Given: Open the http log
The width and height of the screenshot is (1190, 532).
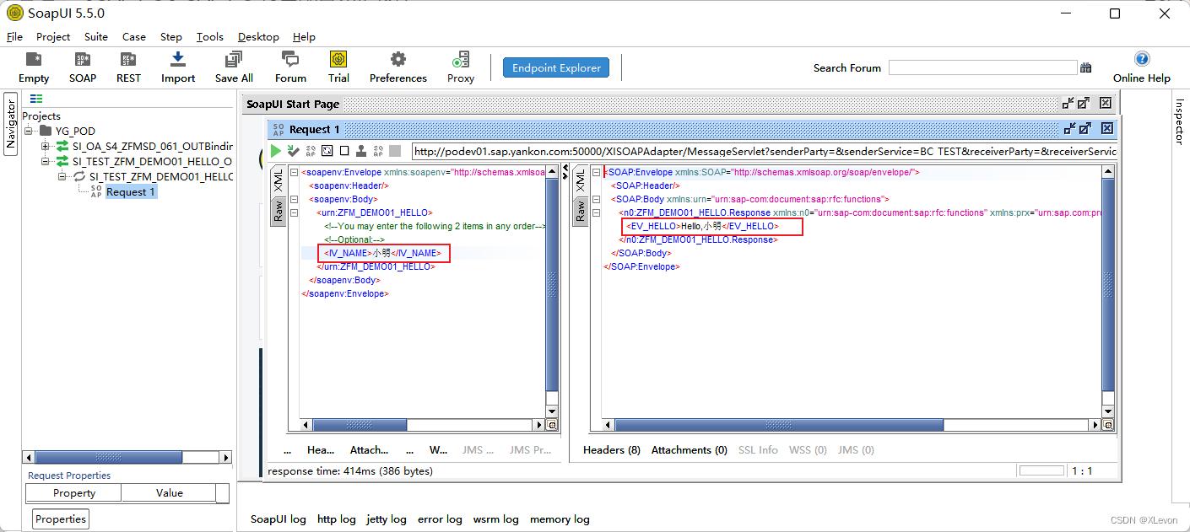Looking at the screenshot, I should (337, 519).
